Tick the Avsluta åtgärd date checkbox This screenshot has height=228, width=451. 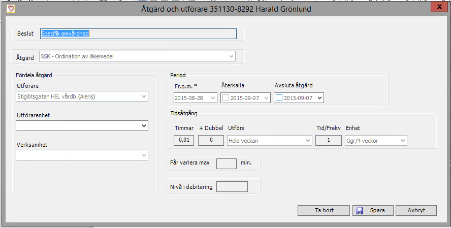click(x=279, y=98)
